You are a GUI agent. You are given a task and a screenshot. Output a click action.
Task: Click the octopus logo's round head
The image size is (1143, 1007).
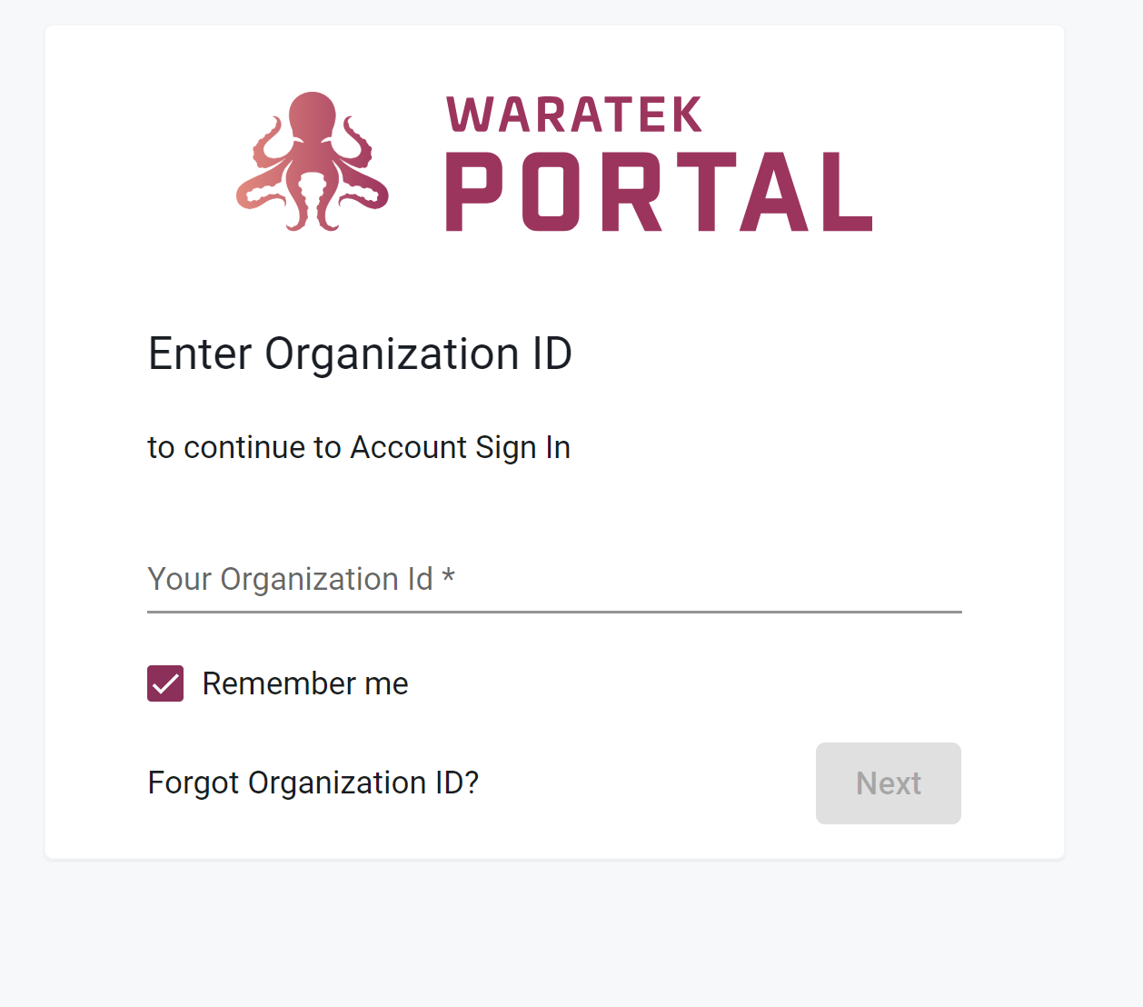click(313, 115)
